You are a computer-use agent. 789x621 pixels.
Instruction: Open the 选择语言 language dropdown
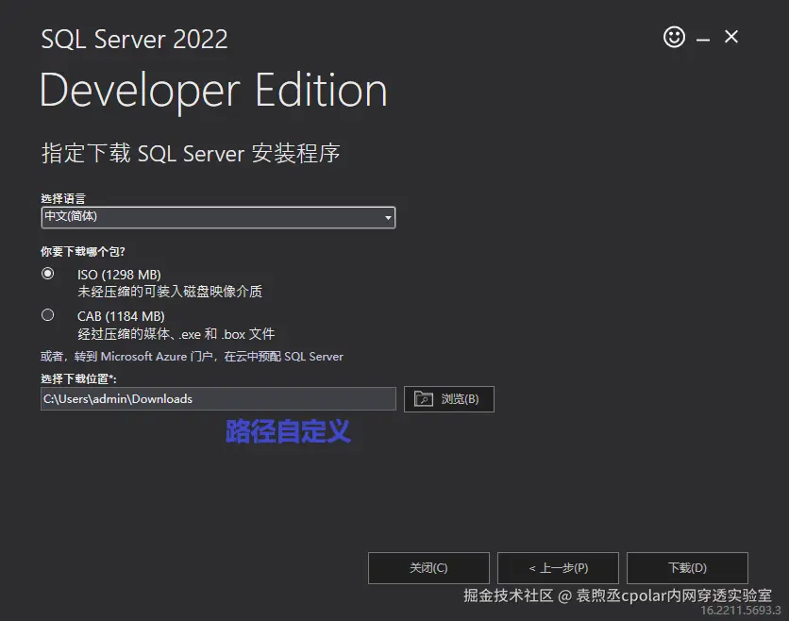[218, 217]
